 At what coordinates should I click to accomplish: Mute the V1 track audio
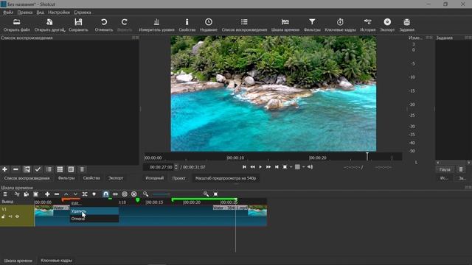click(x=10, y=216)
